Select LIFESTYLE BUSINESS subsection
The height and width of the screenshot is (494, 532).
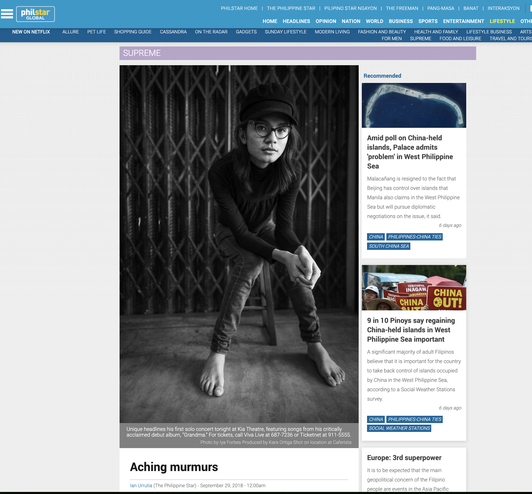pyautogui.click(x=489, y=32)
